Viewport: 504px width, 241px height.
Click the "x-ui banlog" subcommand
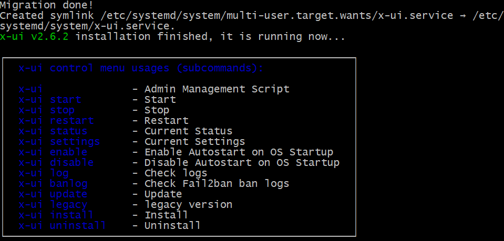(x=53, y=184)
